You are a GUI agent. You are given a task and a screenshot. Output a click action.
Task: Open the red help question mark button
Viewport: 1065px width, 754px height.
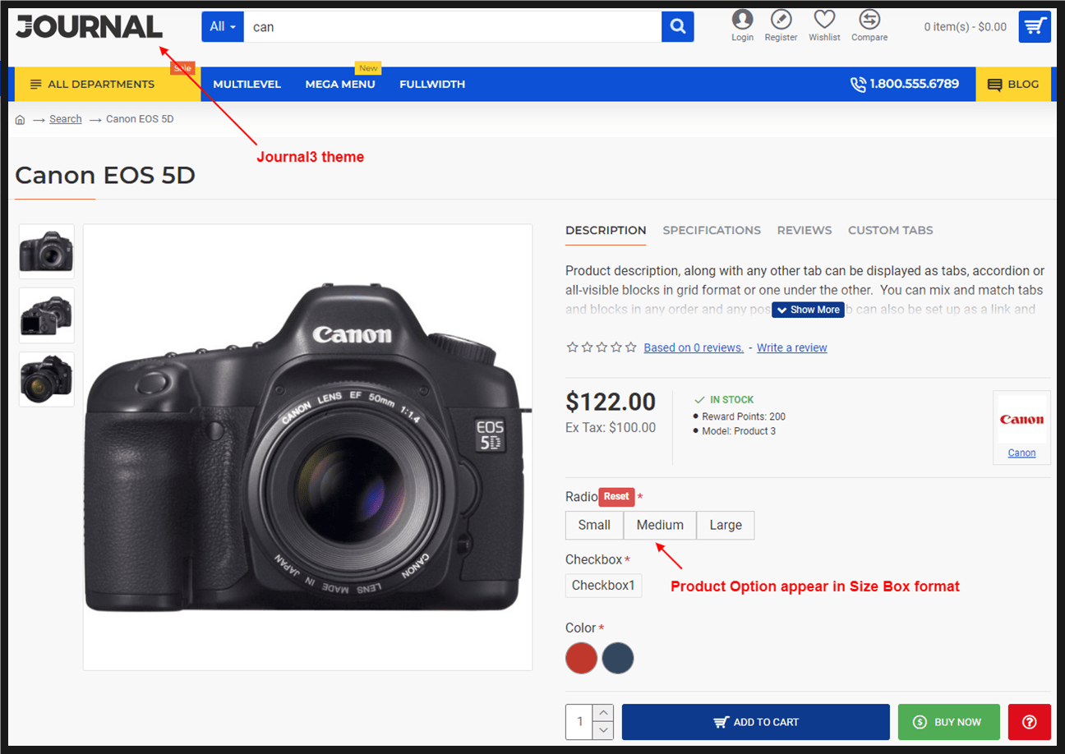[1029, 721]
